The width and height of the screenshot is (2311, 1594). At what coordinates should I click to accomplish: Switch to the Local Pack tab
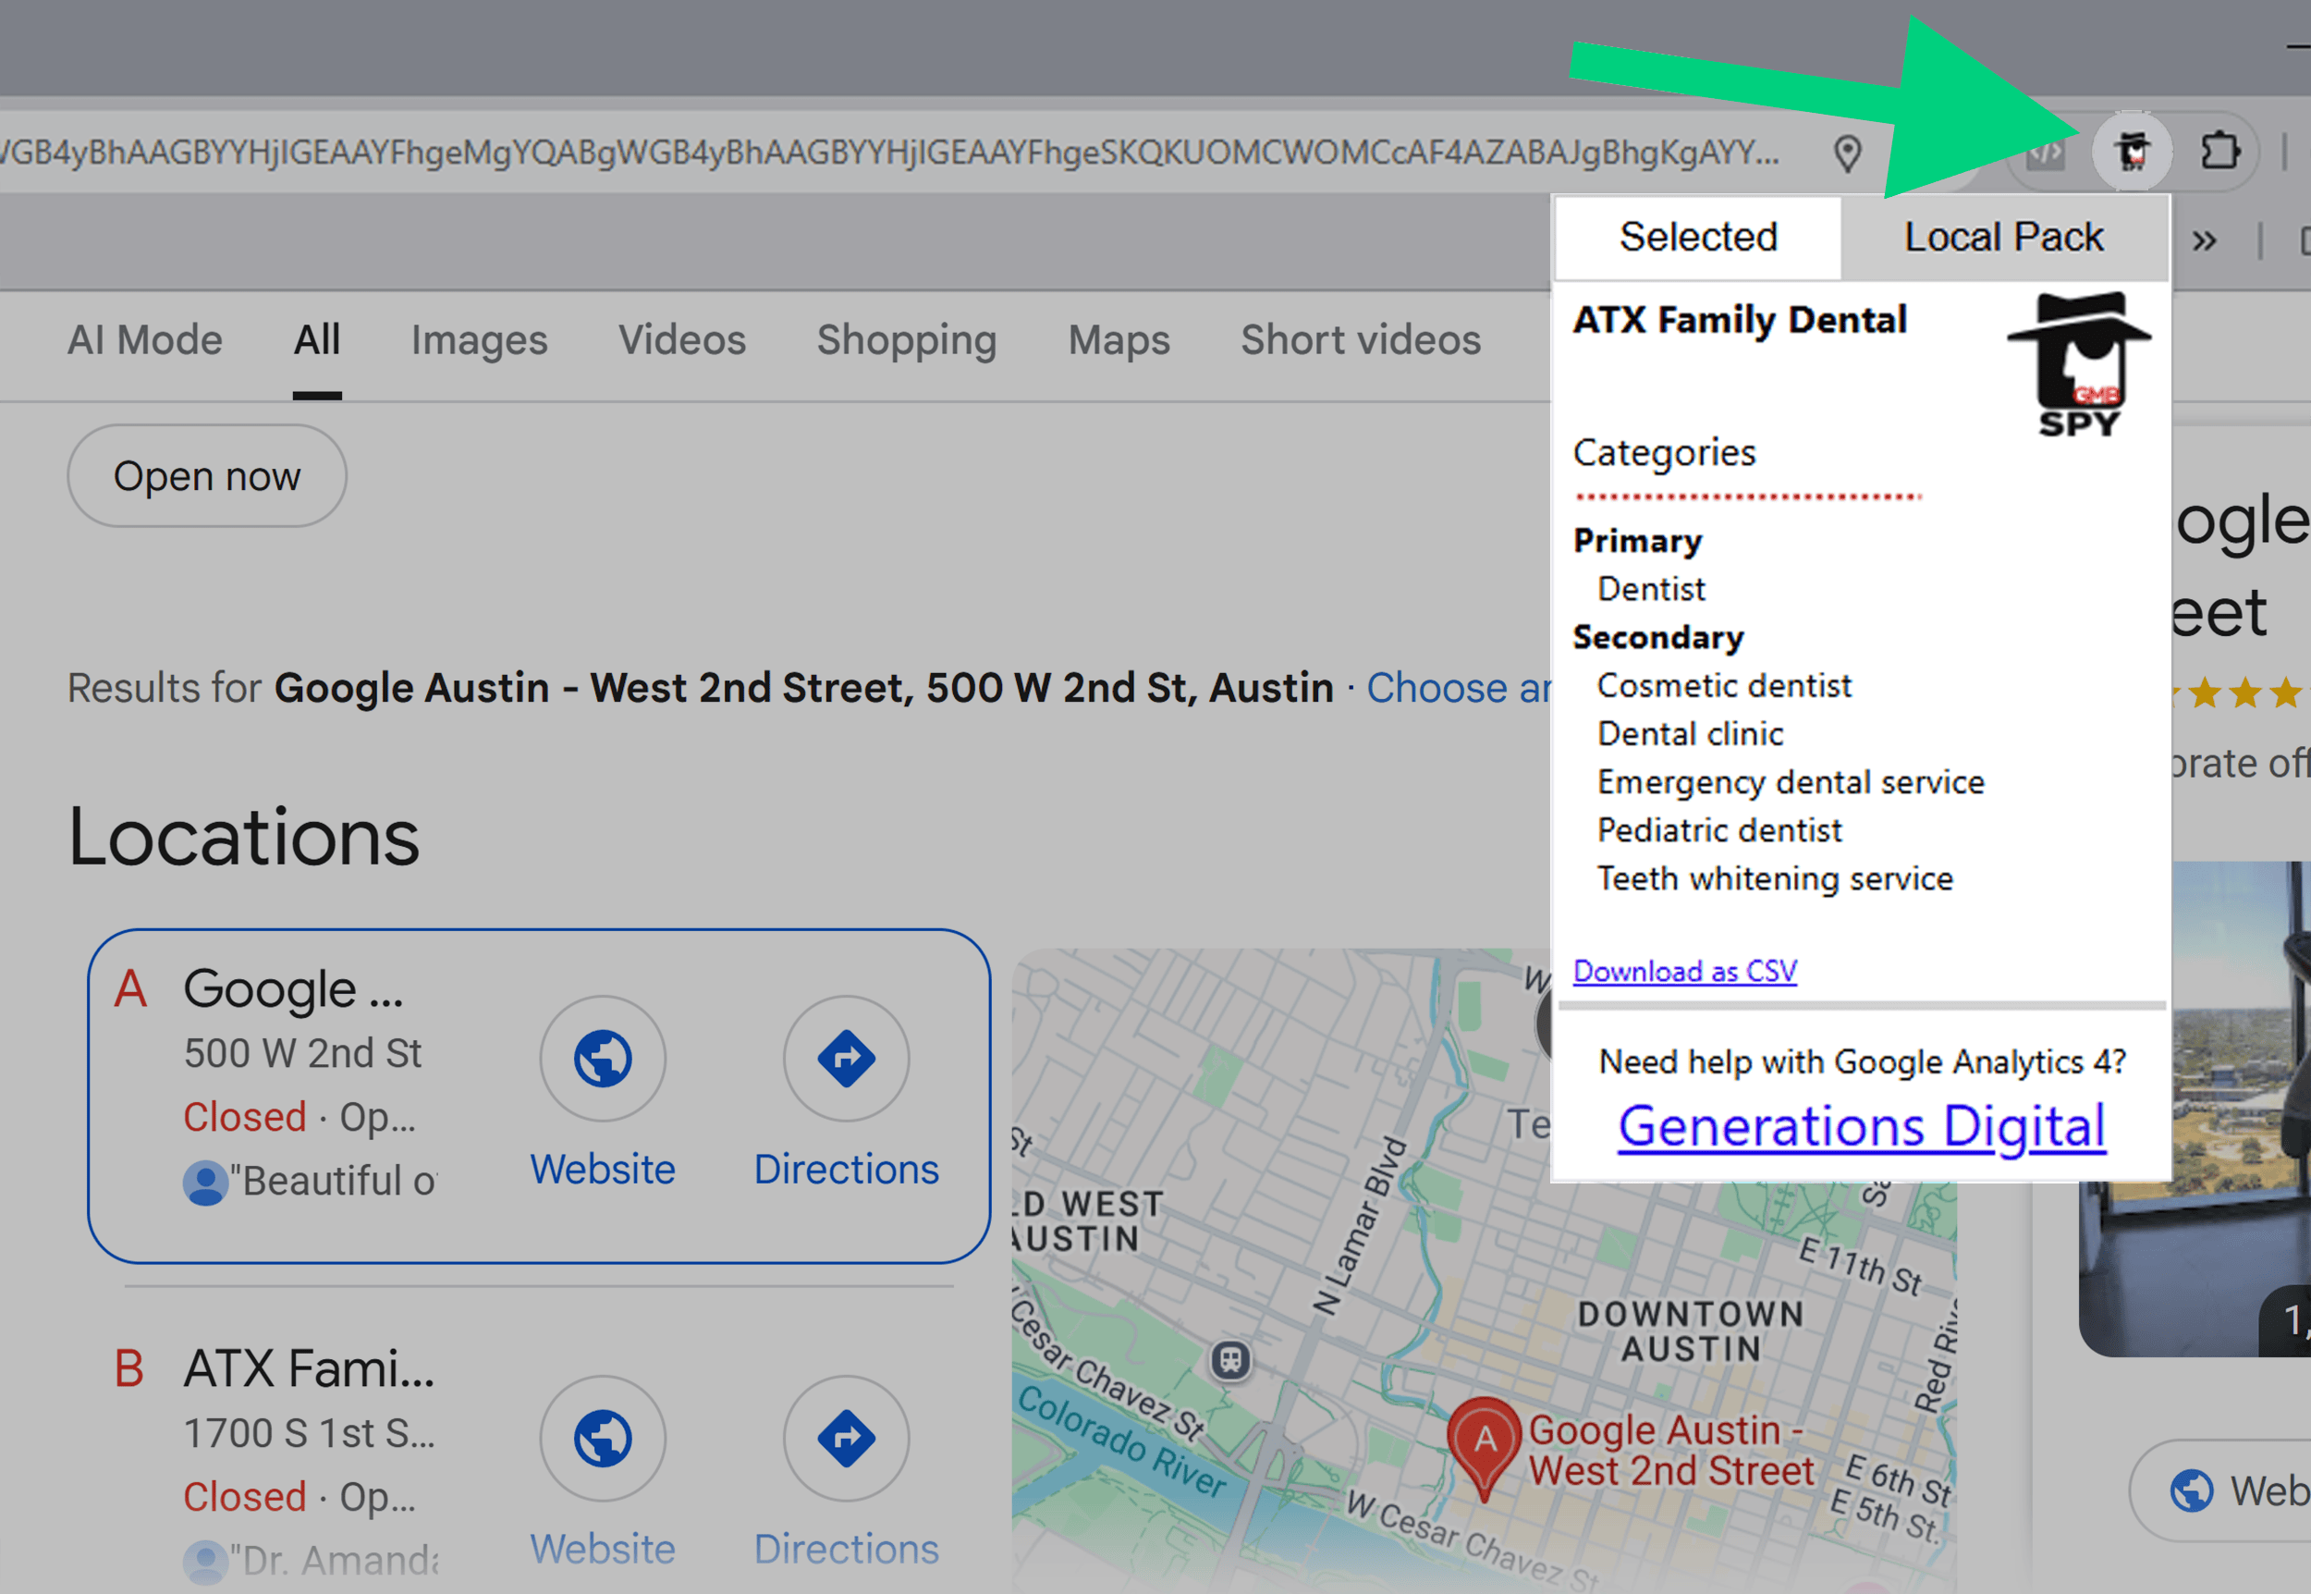[2003, 237]
